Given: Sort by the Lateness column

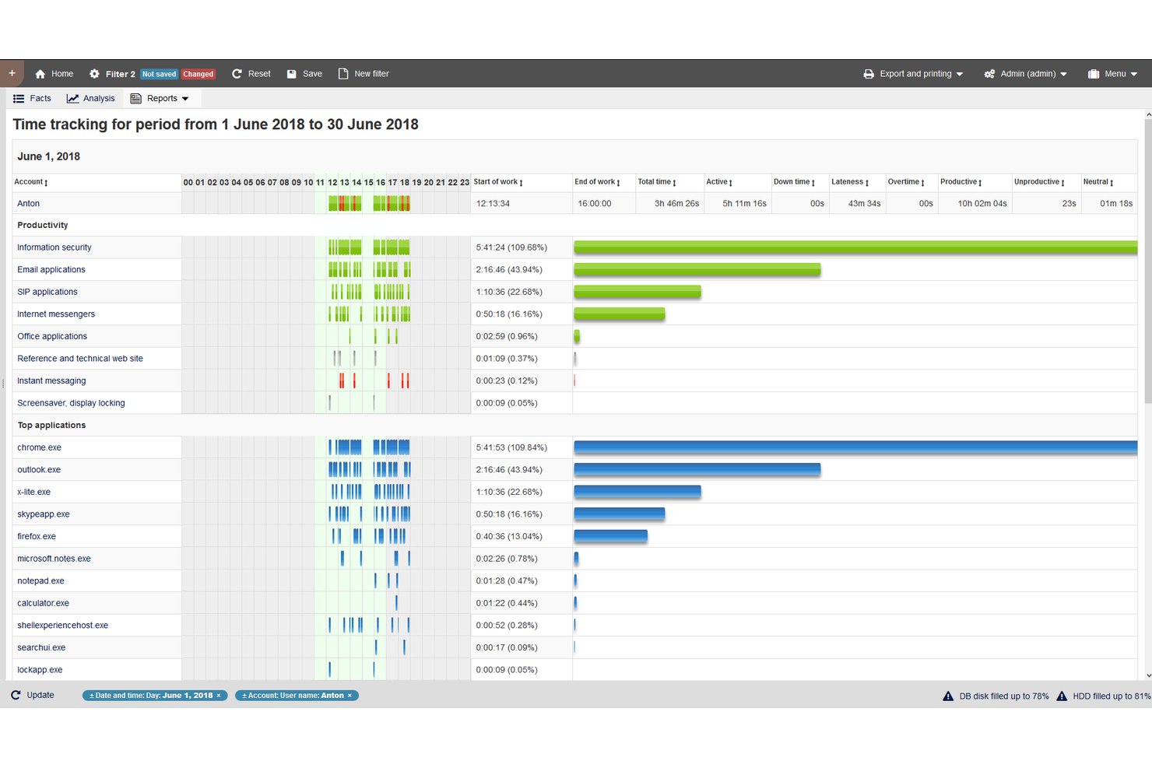Looking at the screenshot, I should pyautogui.click(x=850, y=182).
